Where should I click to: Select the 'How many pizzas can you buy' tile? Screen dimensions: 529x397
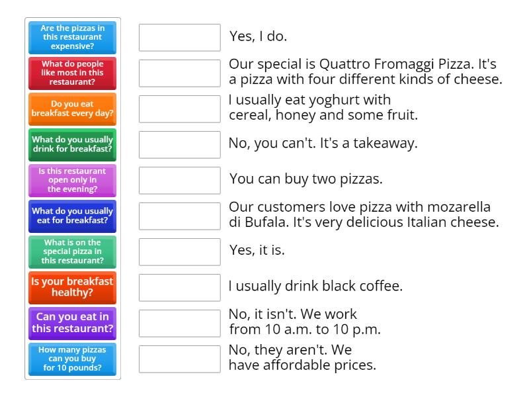(x=73, y=359)
